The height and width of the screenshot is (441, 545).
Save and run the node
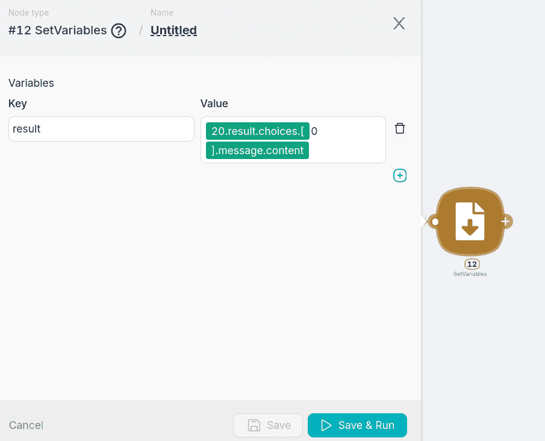click(x=357, y=425)
